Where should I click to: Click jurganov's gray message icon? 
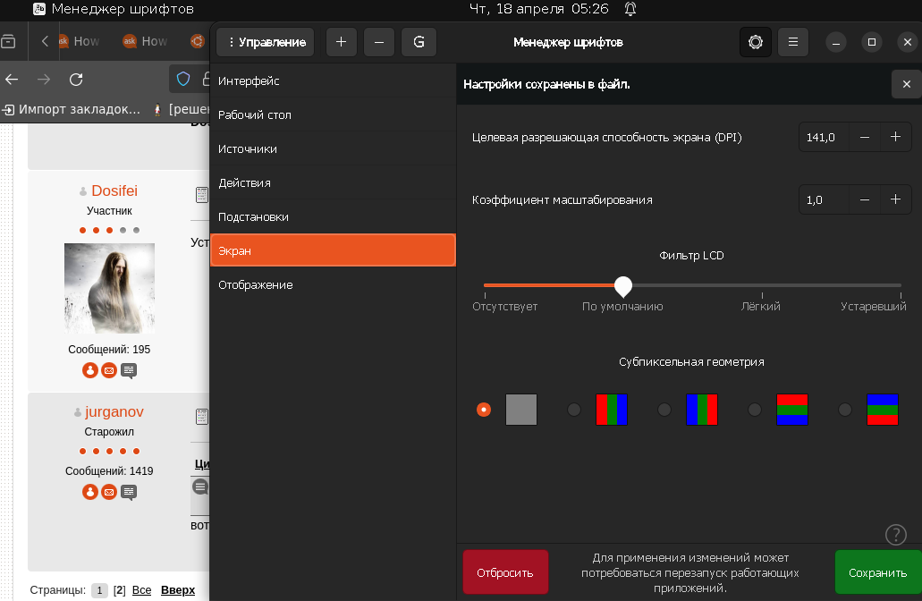(129, 492)
